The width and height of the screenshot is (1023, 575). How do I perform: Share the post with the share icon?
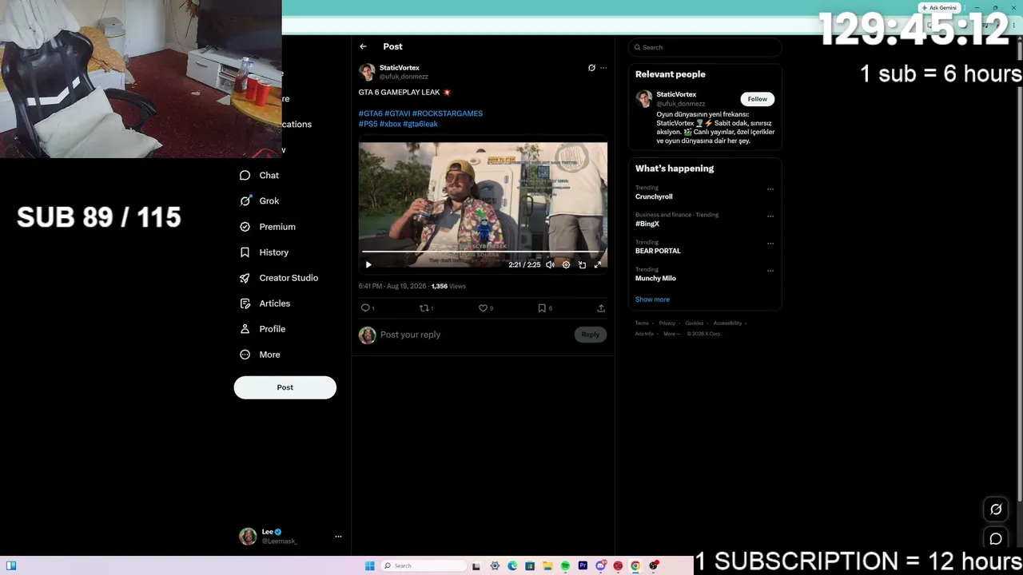[x=601, y=308]
